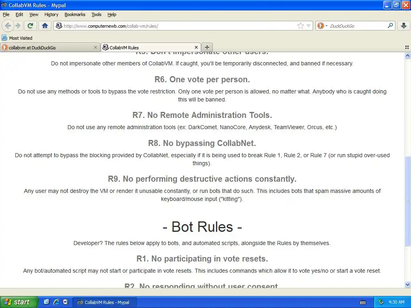This screenshot has width=411, height=308.
Task: Click the scrollbar up arrow
Action: [x=407, y=55]
